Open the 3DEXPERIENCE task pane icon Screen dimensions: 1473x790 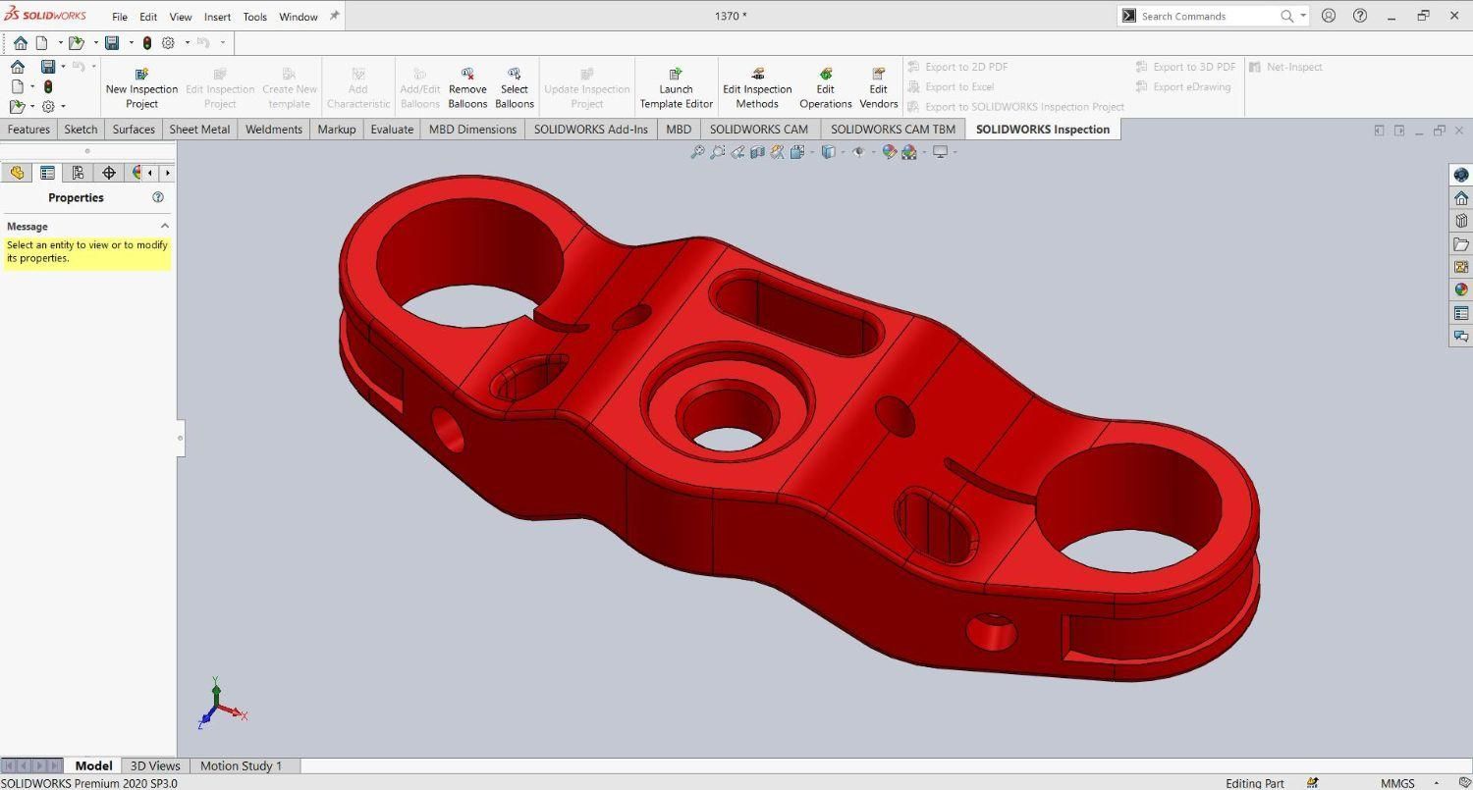click(x=1461, y=175)
